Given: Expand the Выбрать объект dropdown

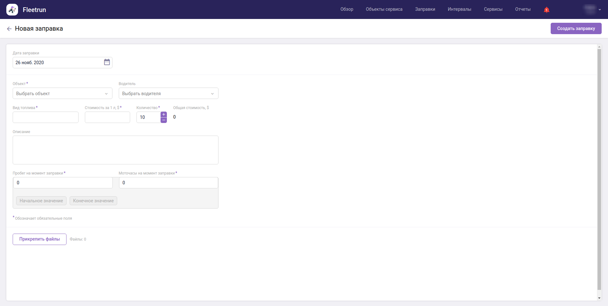Looking at the screenshot, I should (x=62, y=94).
